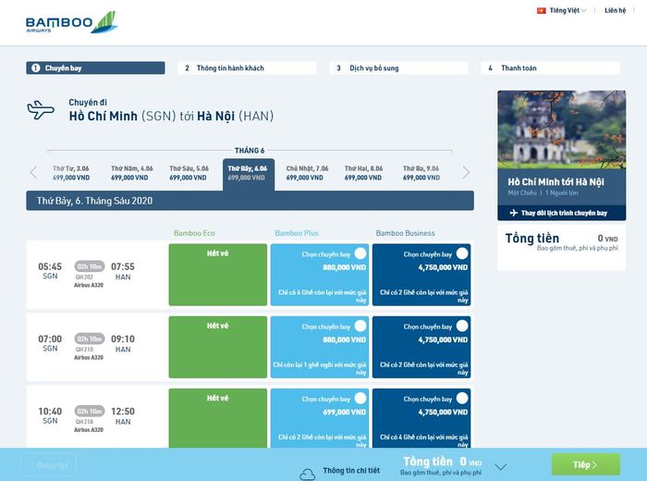647x481 pixels.
Task: Go to previous dates with left arrow
Action: coord(34,173)
